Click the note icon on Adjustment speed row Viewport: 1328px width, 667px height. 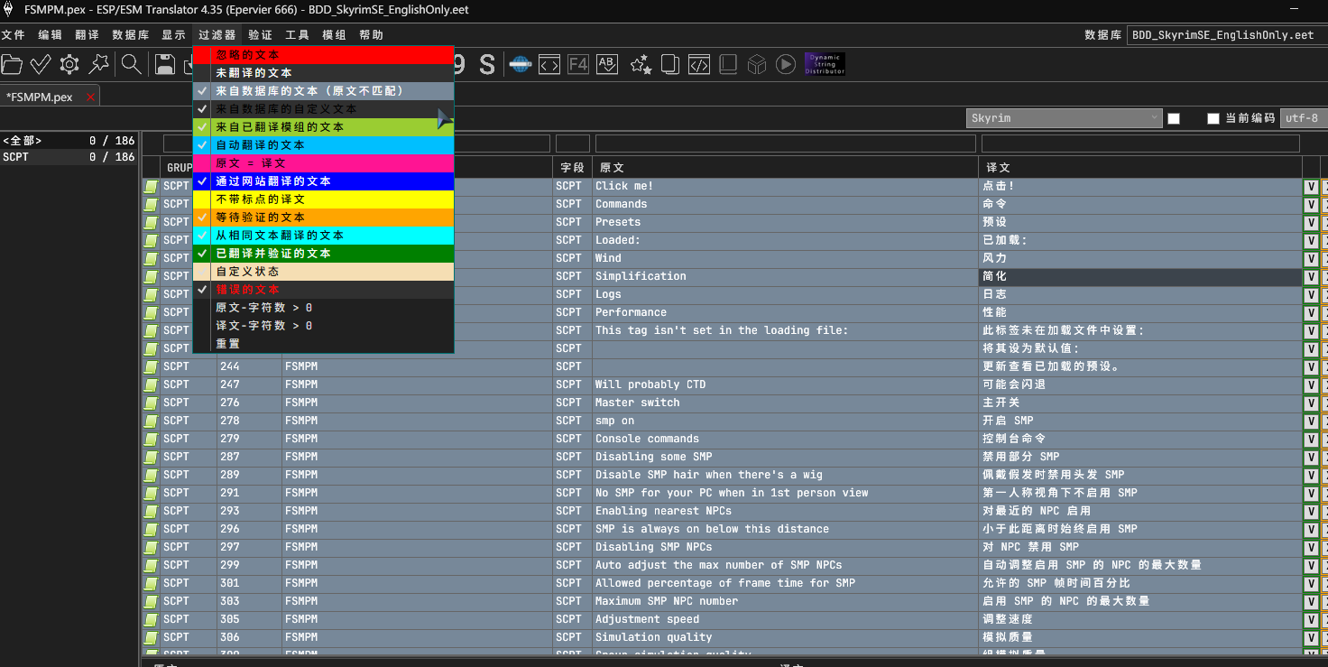(x=151, y=619)
